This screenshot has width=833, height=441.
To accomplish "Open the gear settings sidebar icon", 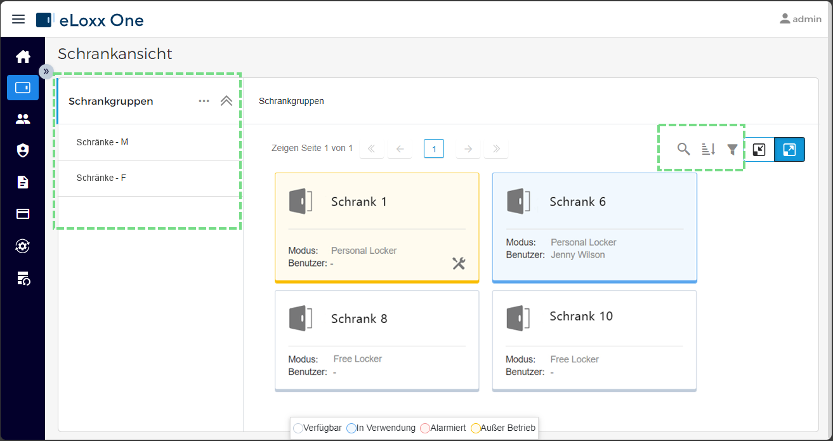I will coord(23,246).
